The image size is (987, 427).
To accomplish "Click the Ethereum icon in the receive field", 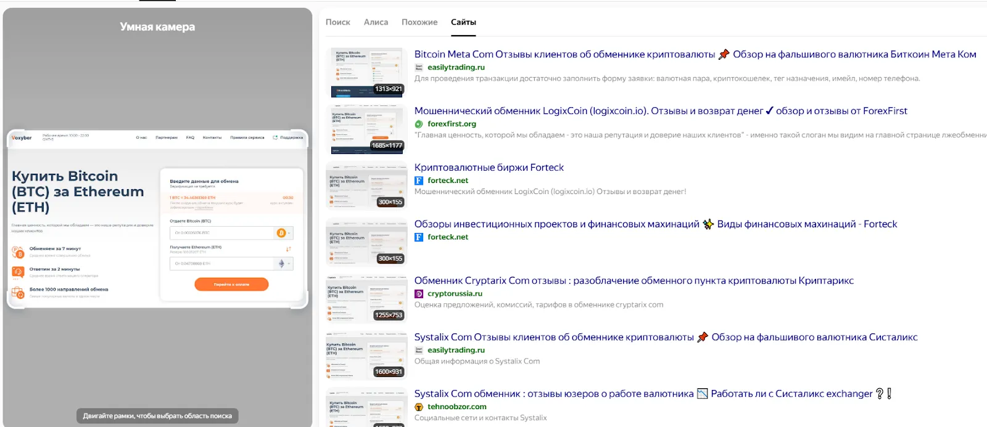I will [281, 264].
